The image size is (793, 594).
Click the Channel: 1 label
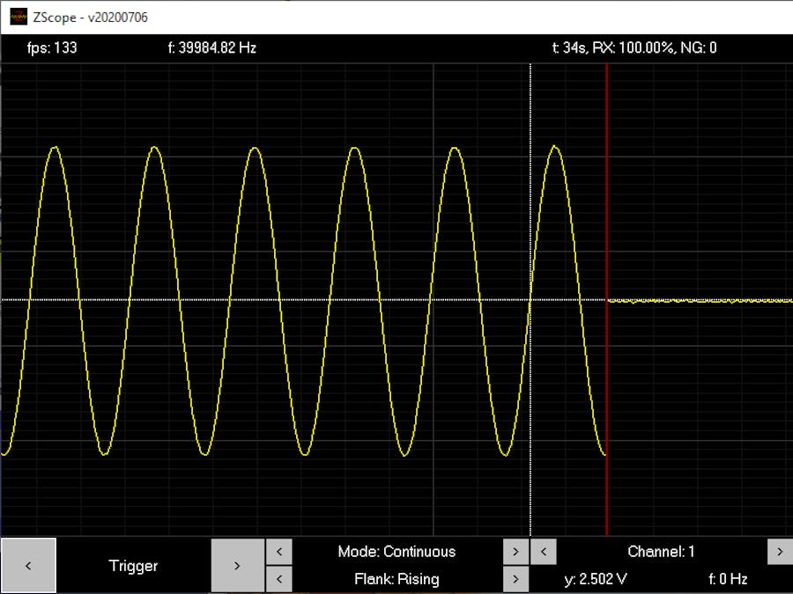point(661,551)
